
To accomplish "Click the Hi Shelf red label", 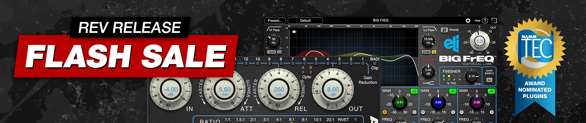I will point(430,59).
